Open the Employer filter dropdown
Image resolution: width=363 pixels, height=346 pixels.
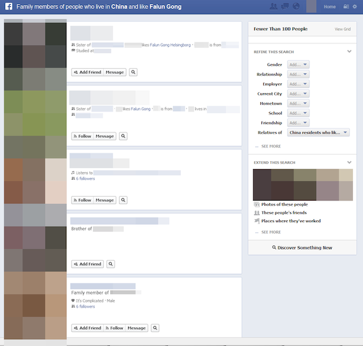[299, 84]
